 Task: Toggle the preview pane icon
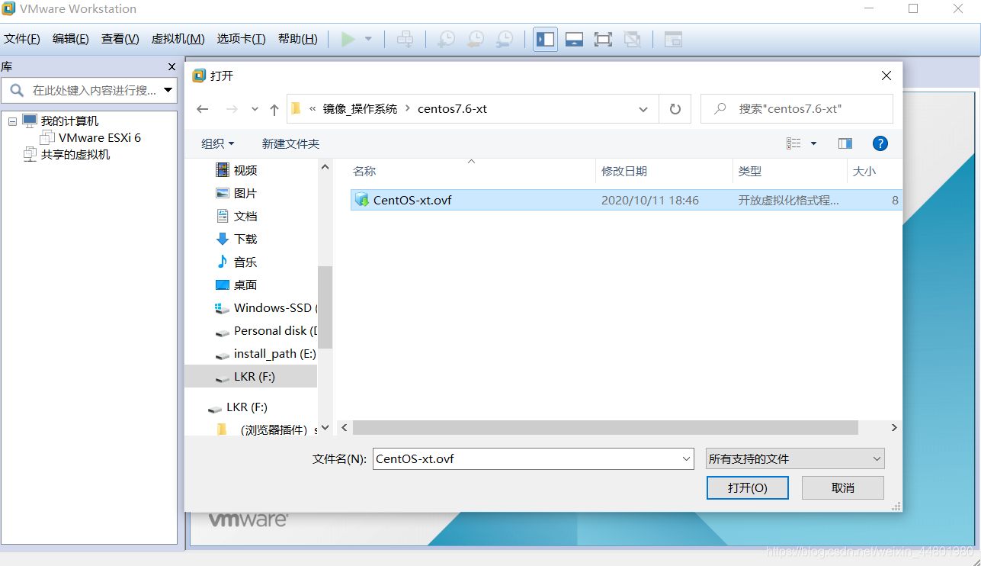click(x=845, y=143)
